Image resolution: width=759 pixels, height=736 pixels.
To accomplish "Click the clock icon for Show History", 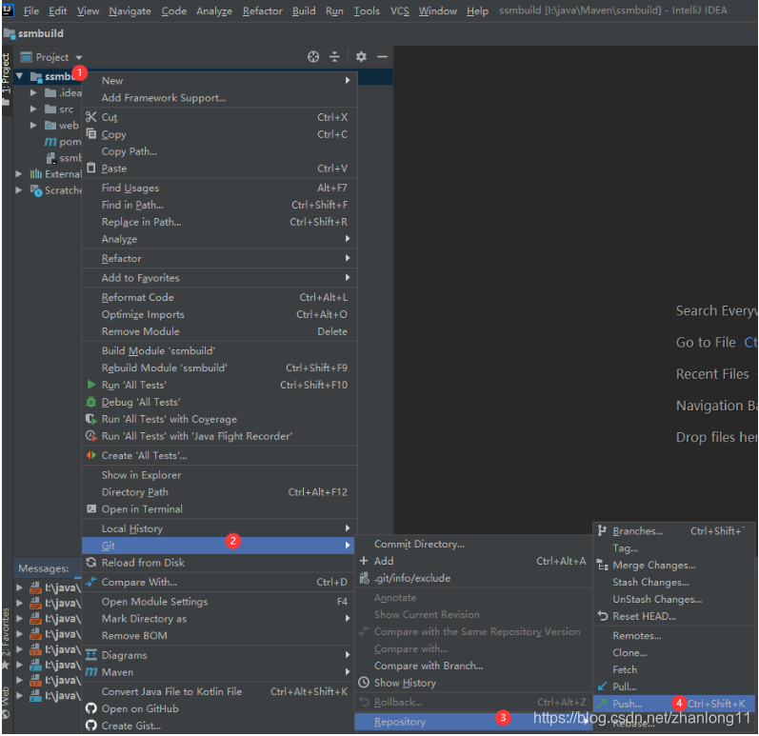I will click(x=364, y=683).
